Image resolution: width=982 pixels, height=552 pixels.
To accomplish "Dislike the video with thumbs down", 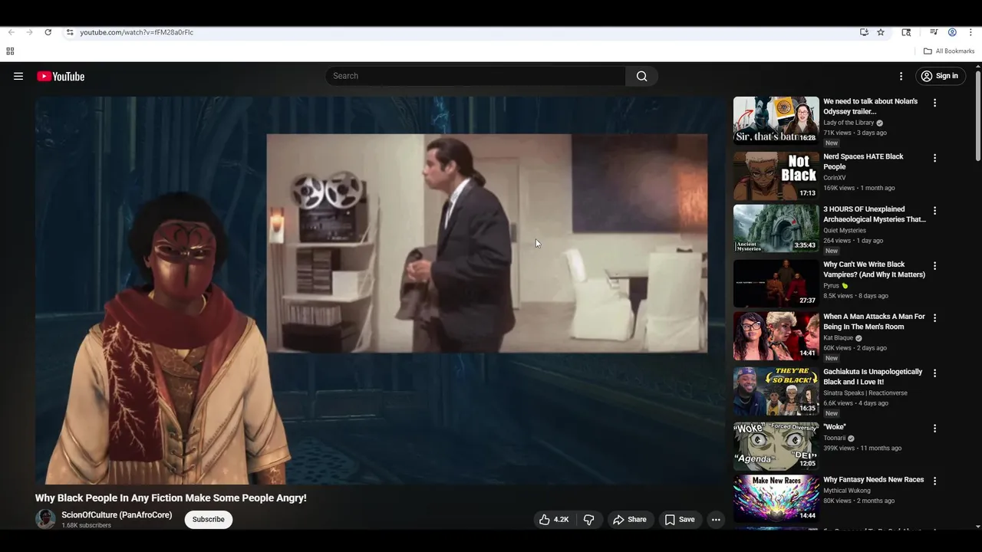I will (589, 519).
